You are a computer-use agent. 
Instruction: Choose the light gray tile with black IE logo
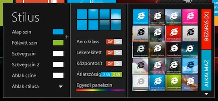(190, 33)
